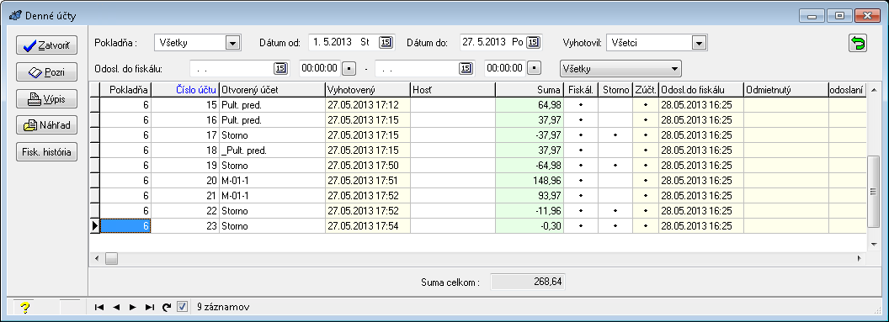Image resolution: width=889 pixels, height=322 pixels.
Task: Click the Pozri button
Action: coord(46,72)
